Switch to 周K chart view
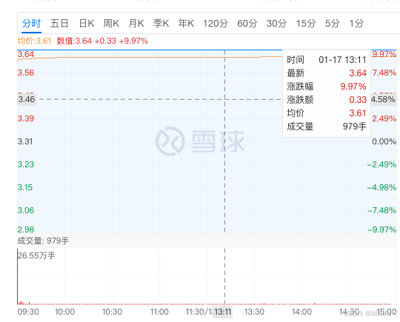Screen dimensions: 400x322 point(111,24)
